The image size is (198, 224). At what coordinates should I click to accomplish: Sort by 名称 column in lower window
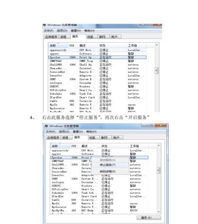point(60,146)
